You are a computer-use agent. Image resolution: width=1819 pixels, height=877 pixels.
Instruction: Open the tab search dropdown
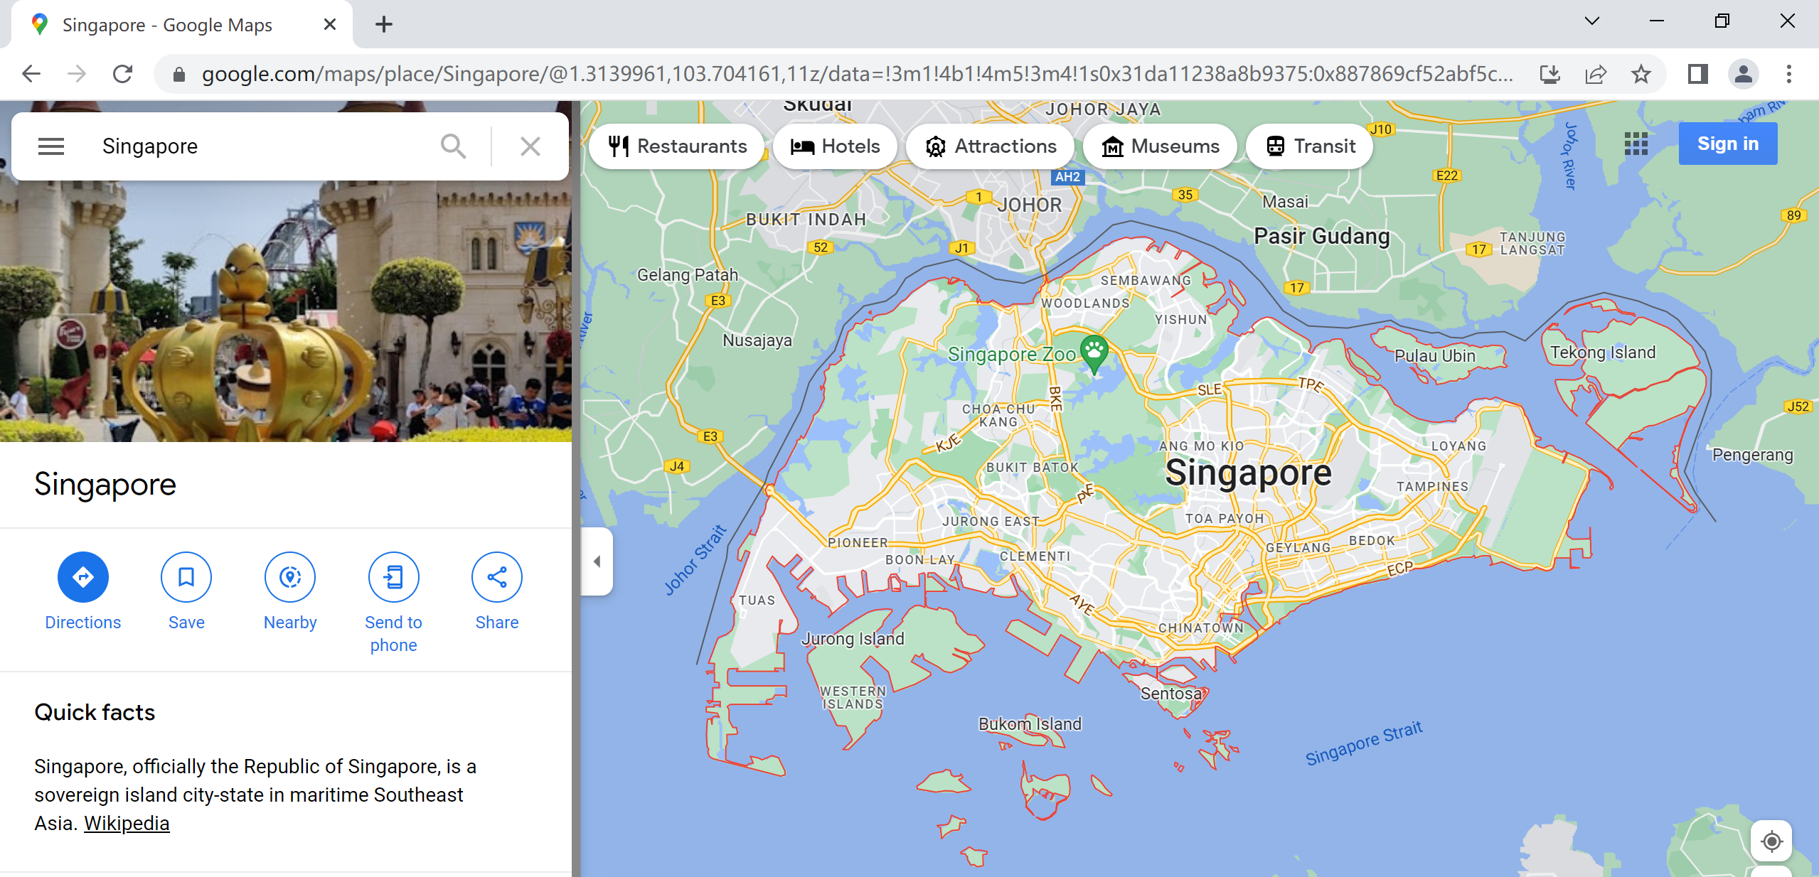1591,21
